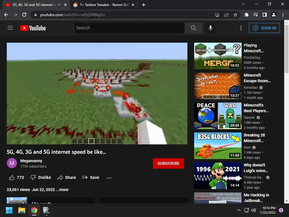Share this page from address bar
The image size is (289, 217).
226,15
